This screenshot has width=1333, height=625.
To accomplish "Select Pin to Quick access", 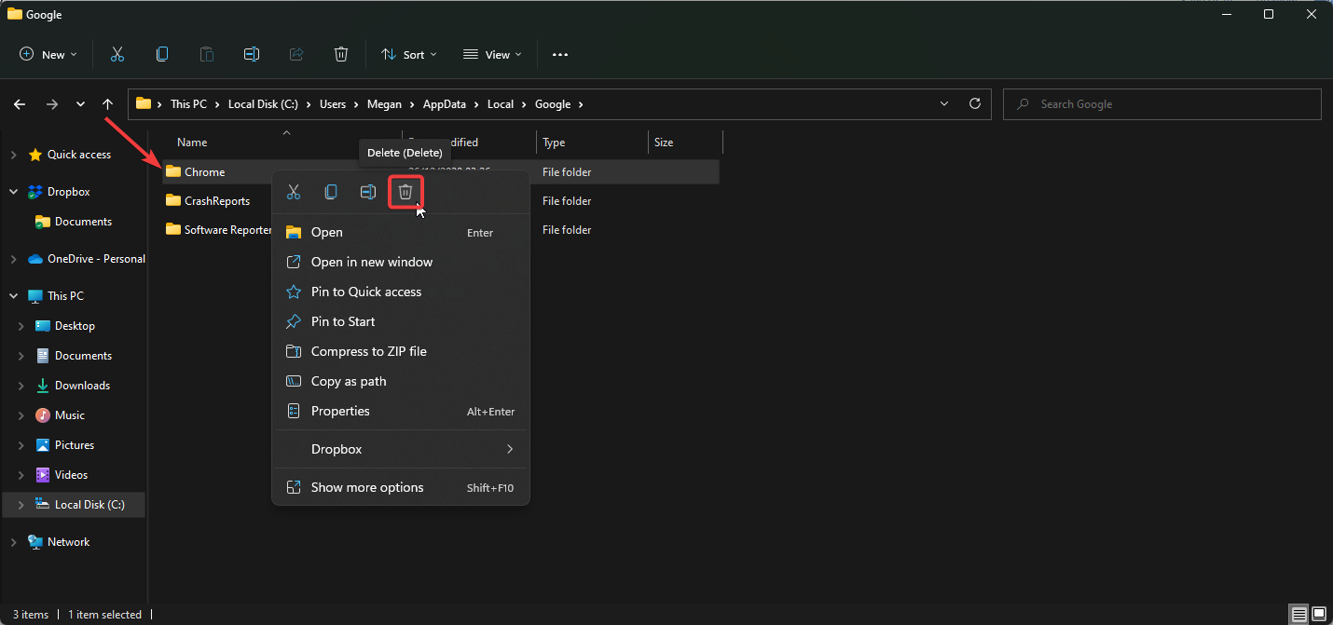I will click(x=401, y=292).
